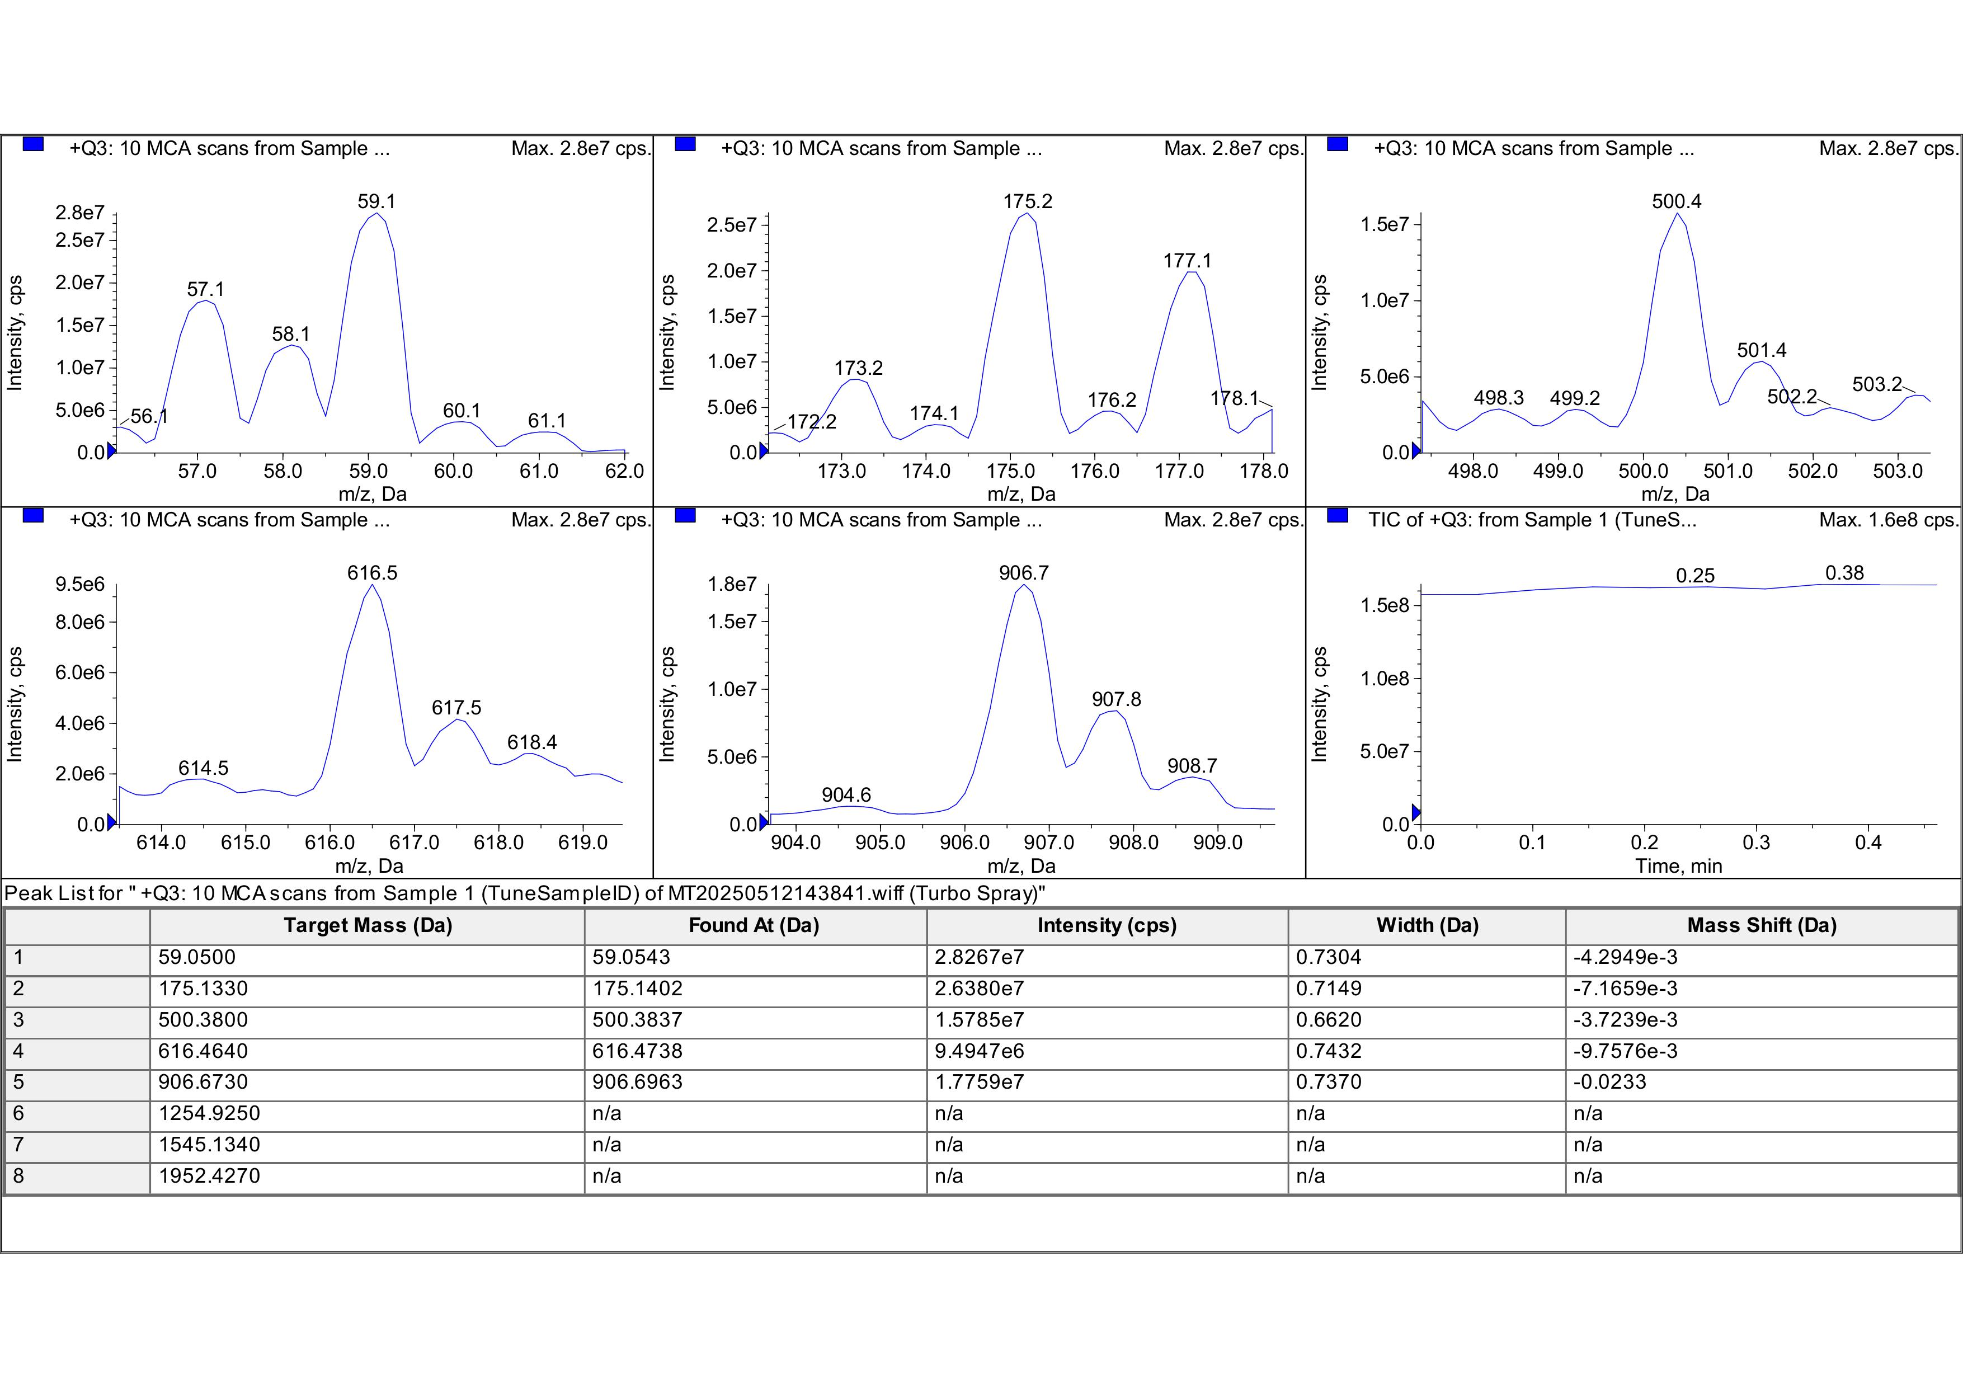Click the 0.38 label on TIC trace
Image resolution: width=1963 pixels, height=1388 pixels.
pyautogui.click(x=1844, y=573)
